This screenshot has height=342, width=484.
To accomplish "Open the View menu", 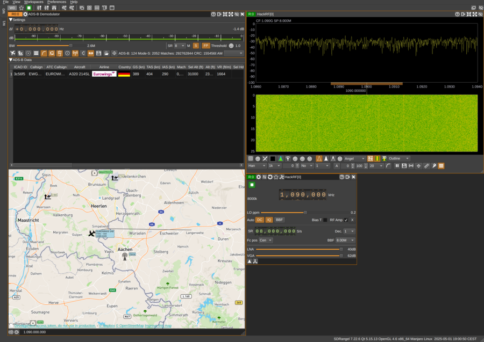I will click(16, 2).
